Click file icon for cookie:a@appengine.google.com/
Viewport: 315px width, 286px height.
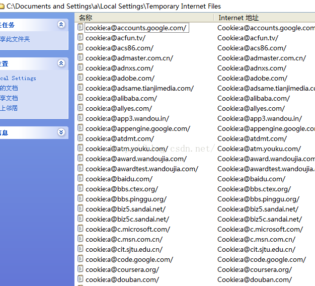pyautogui.click(x=81, y=127)
